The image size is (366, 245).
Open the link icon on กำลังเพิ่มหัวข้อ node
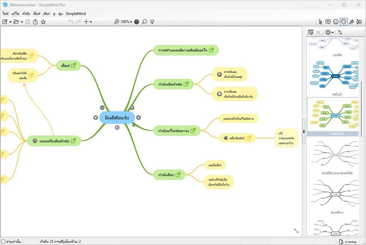186,84
